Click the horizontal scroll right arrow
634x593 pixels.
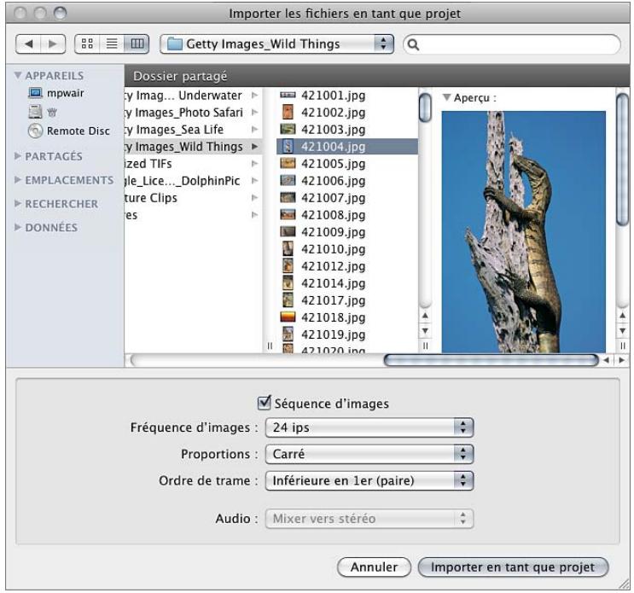click(x=621, y=360)
